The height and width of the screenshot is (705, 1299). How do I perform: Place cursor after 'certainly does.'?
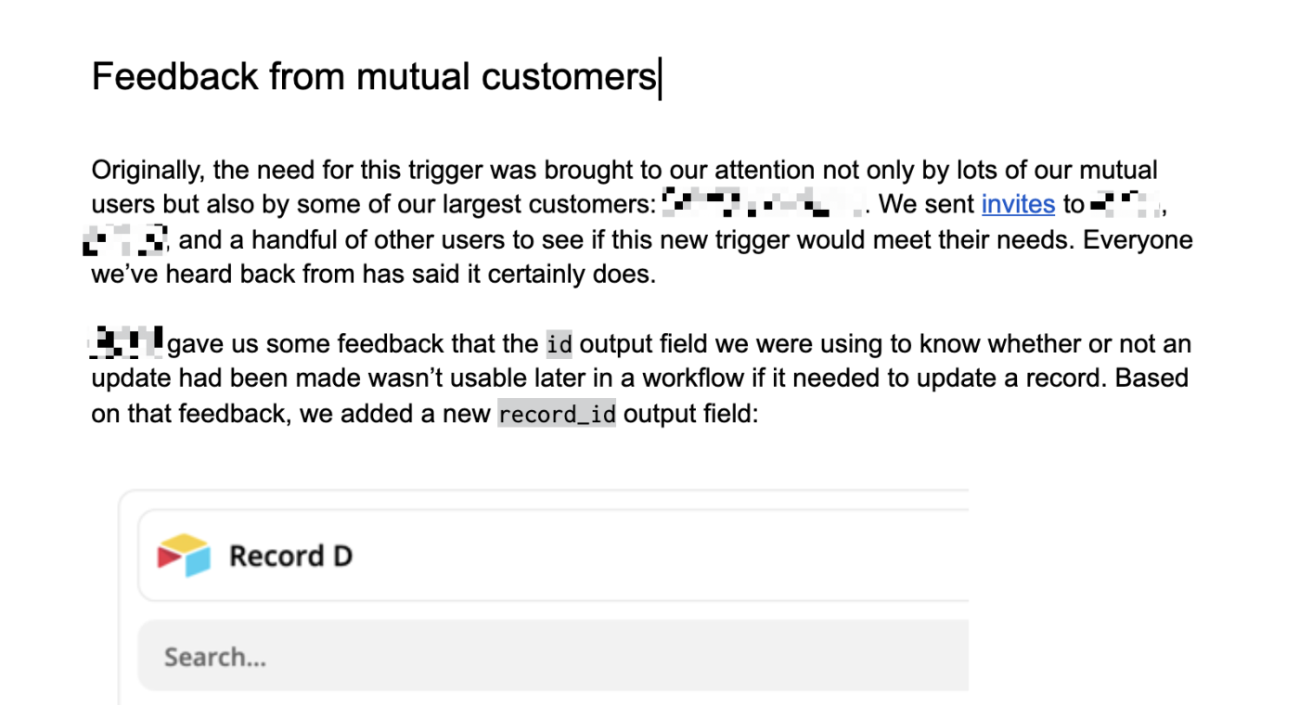pyautogui.click(x=657, y=276)
